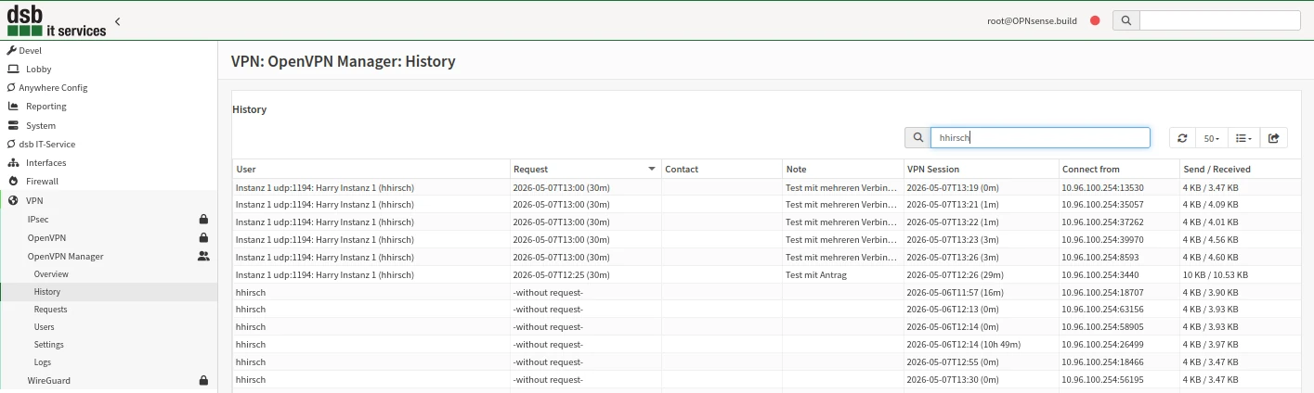This screenshot has width=1314, height=393.
Task: Click the chart icon beside Reporting
Action: (x=13, y=106)
